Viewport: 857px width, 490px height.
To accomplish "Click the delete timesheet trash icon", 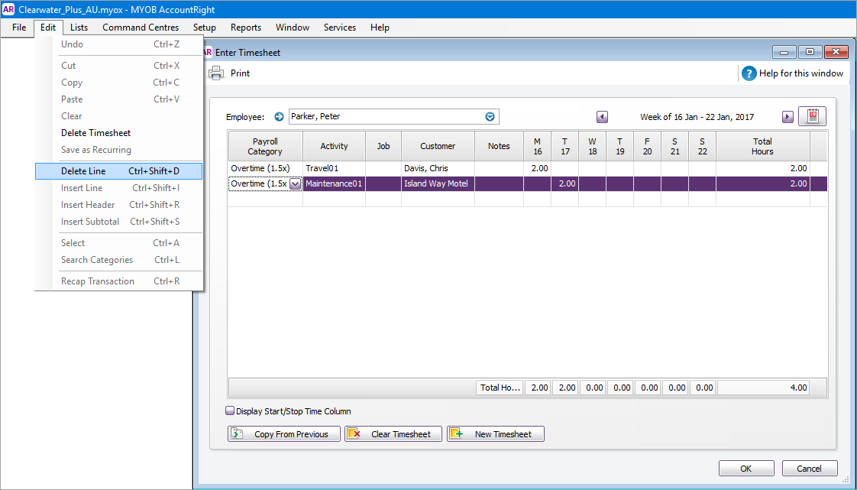I will [812, 116].
